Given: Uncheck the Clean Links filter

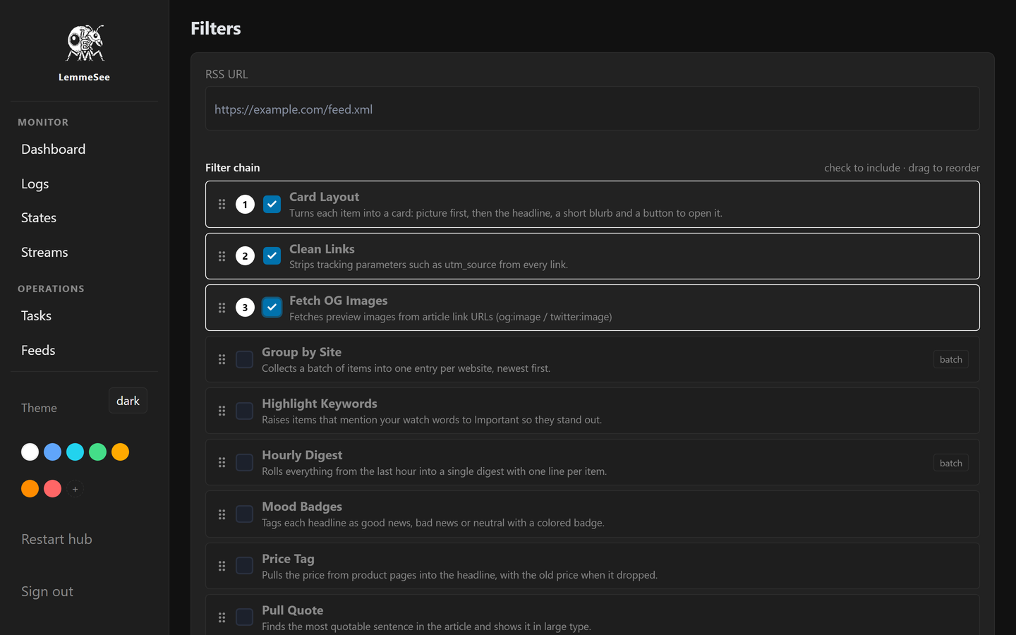Looking at the screenshot, I should 272,256.
